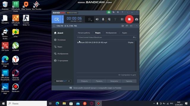Screen dimensions: 190x106
Task: Select the Roblox Studio desktop shortcut
Action: coord(5,34)
